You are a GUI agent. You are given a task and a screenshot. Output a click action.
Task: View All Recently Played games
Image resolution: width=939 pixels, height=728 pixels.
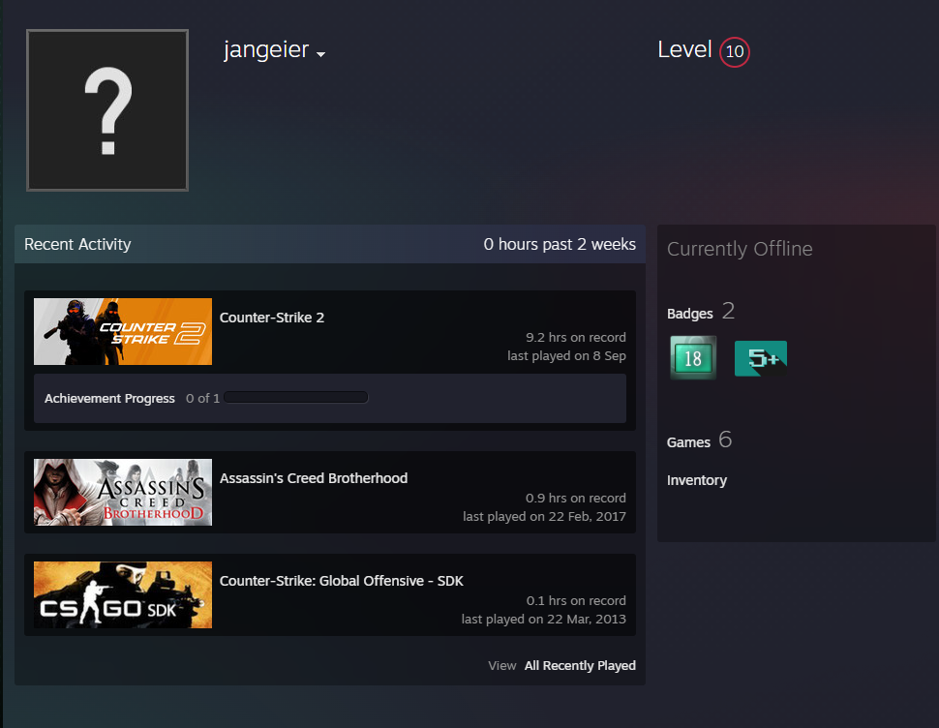[x=580, y=666]
